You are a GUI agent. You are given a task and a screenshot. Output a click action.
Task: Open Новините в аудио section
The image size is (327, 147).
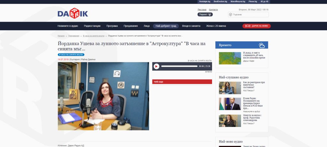(68, 26)
